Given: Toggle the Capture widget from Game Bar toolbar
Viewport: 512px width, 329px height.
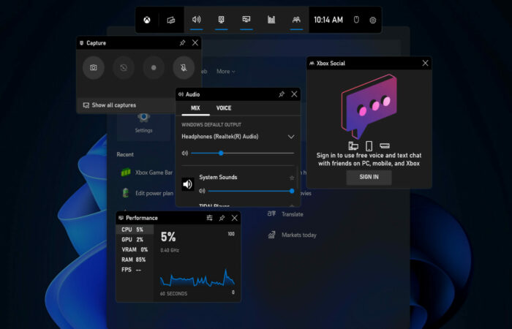Looking at the screenshot, I should point(222,20).
